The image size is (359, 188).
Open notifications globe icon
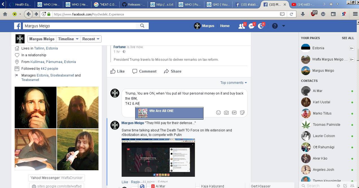pos(261,26)
